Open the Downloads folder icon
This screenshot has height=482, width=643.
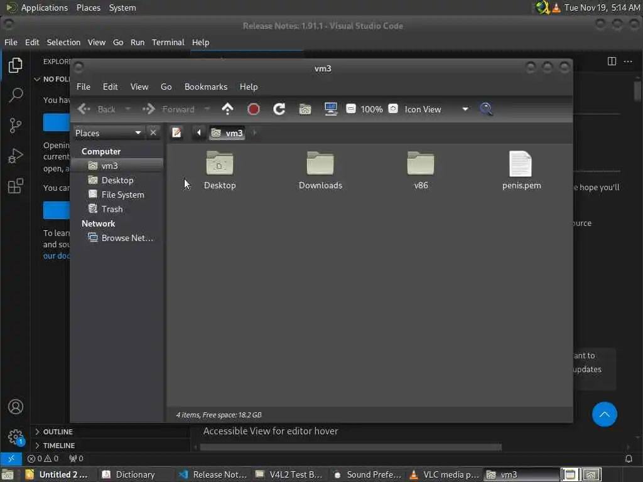(320, 171)
